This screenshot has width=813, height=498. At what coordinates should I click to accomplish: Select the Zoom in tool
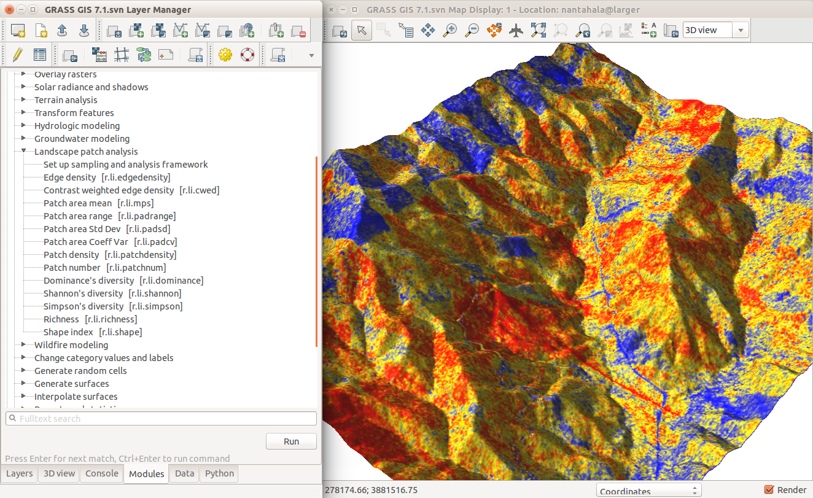(450, 30)
